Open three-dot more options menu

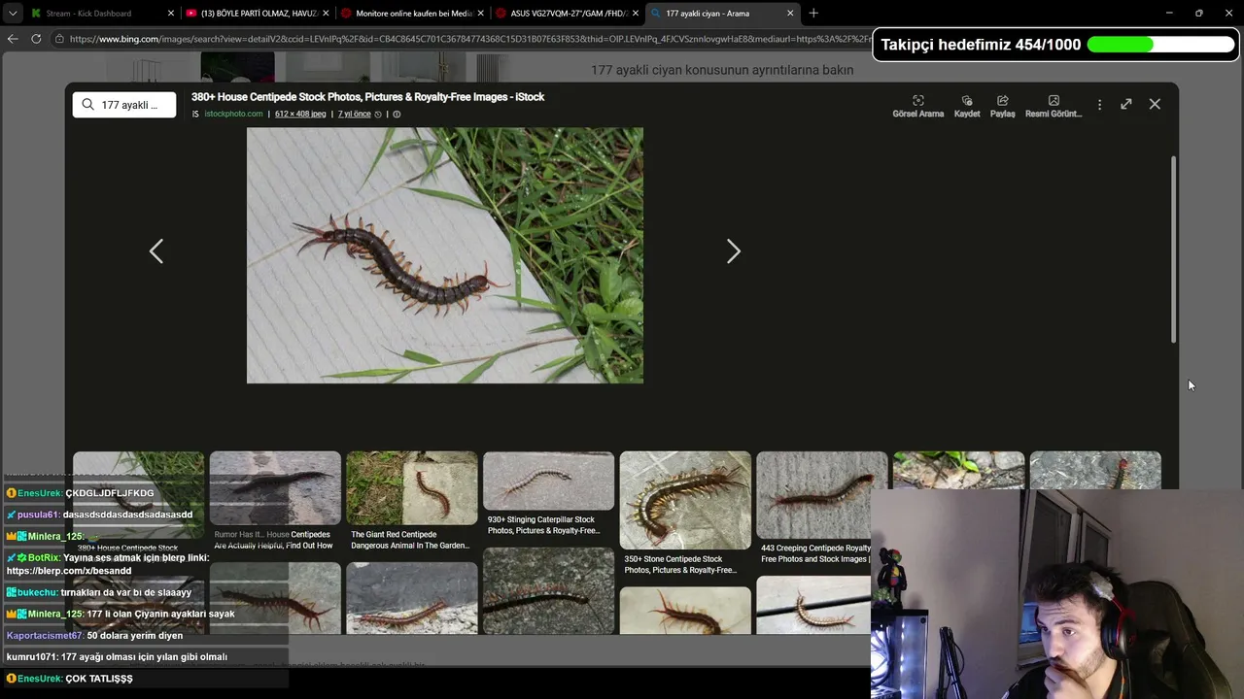pyautogui.click(x=1099, y=104)
